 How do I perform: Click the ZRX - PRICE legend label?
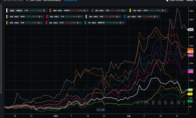coord(100,11)
